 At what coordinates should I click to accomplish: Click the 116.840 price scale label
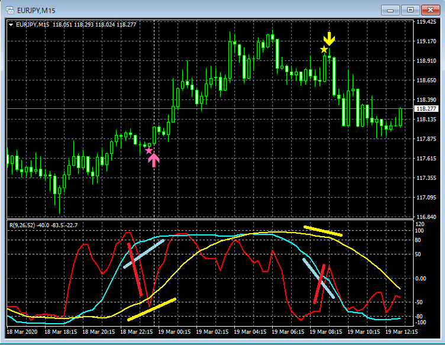[x=426, y=217]
